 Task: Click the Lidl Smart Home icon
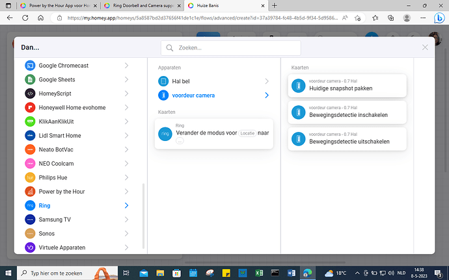[30, 136]
